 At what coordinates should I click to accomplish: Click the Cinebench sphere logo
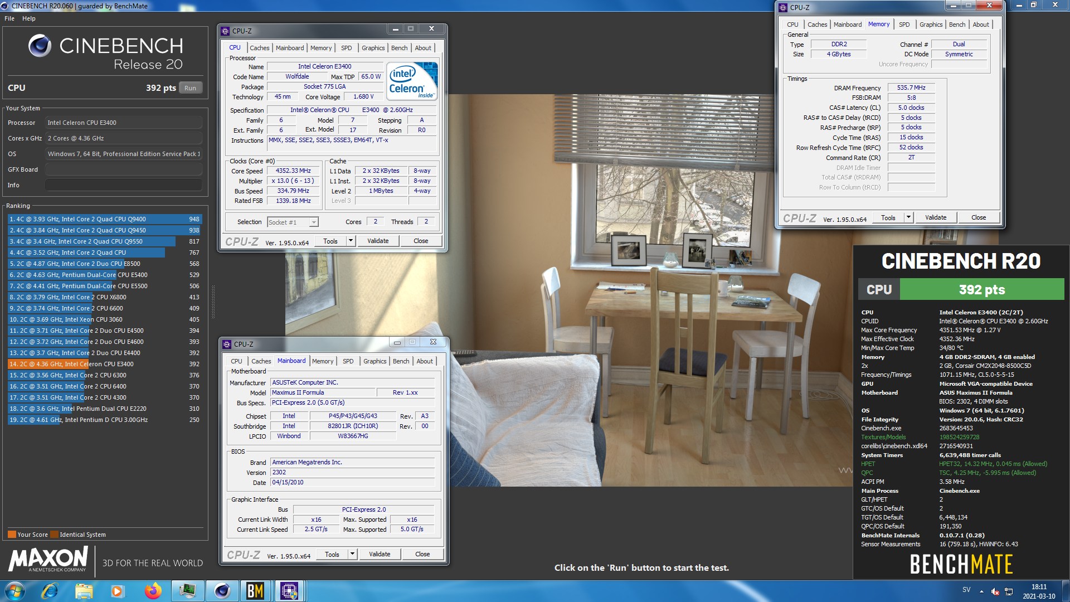click(x=40, y=46)
